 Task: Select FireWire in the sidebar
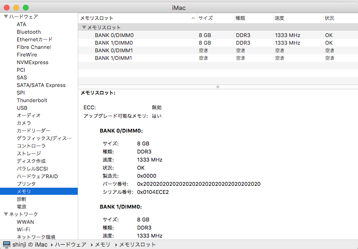[x=27, y=55]
